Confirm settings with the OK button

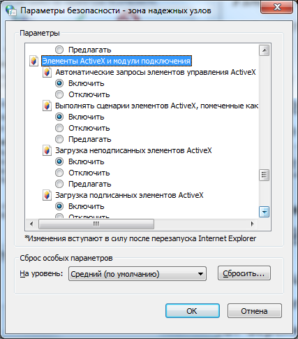click(x=193, y=311)
